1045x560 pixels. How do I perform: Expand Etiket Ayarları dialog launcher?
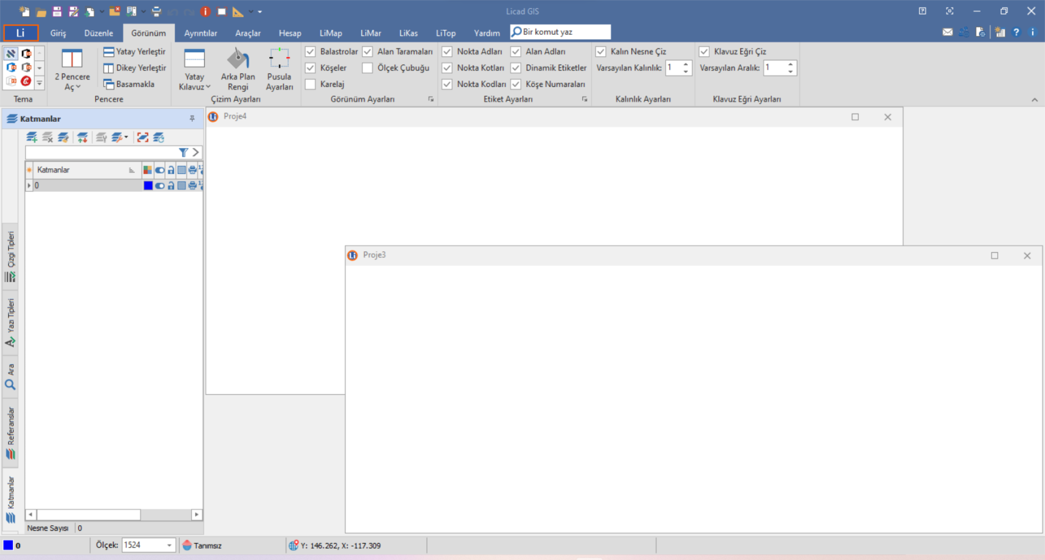pos(584,99)
